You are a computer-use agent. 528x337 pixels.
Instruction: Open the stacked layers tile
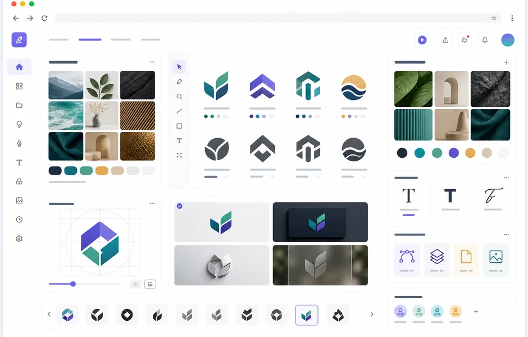pos(437,259)
